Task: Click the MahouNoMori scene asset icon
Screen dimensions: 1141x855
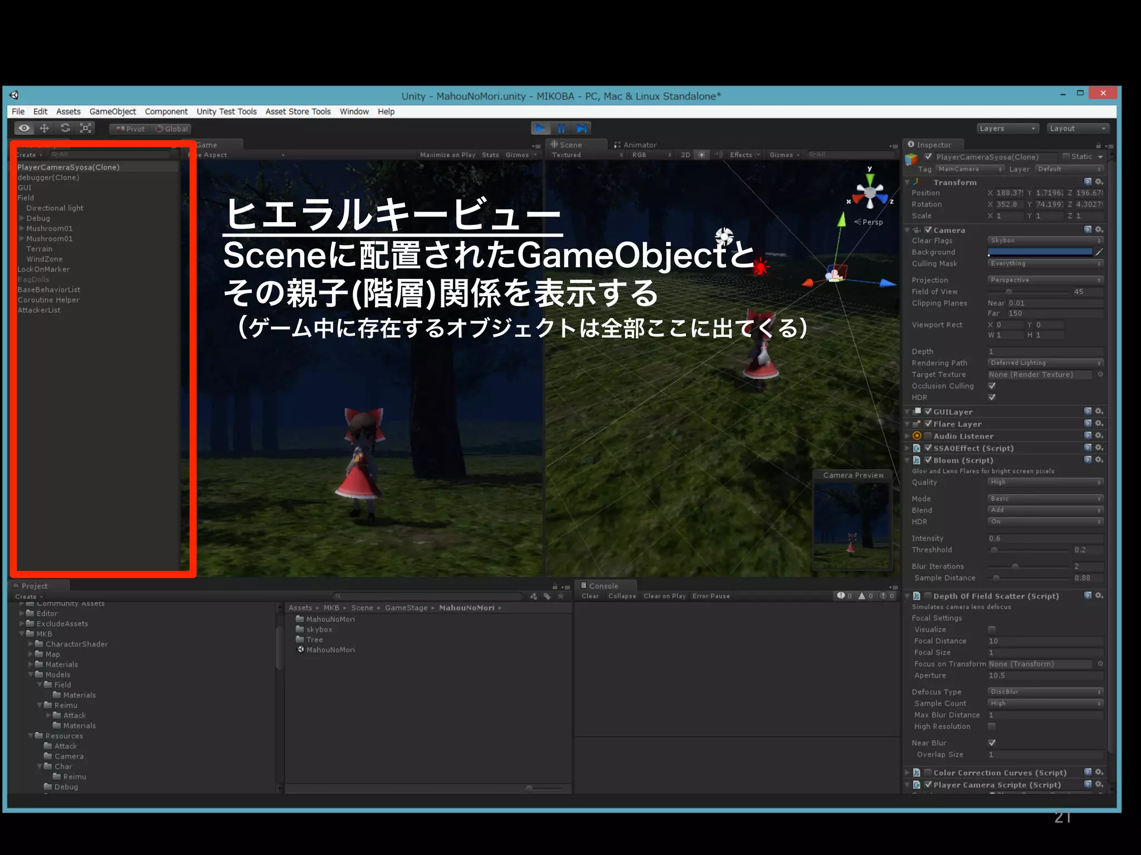Action: click(x=300, y=650)
